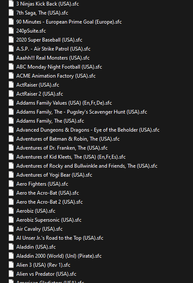Click the file icon beside 7th Saga, The (USA).sfc
The height and width of the screenshot is (283, 193).
11,12
